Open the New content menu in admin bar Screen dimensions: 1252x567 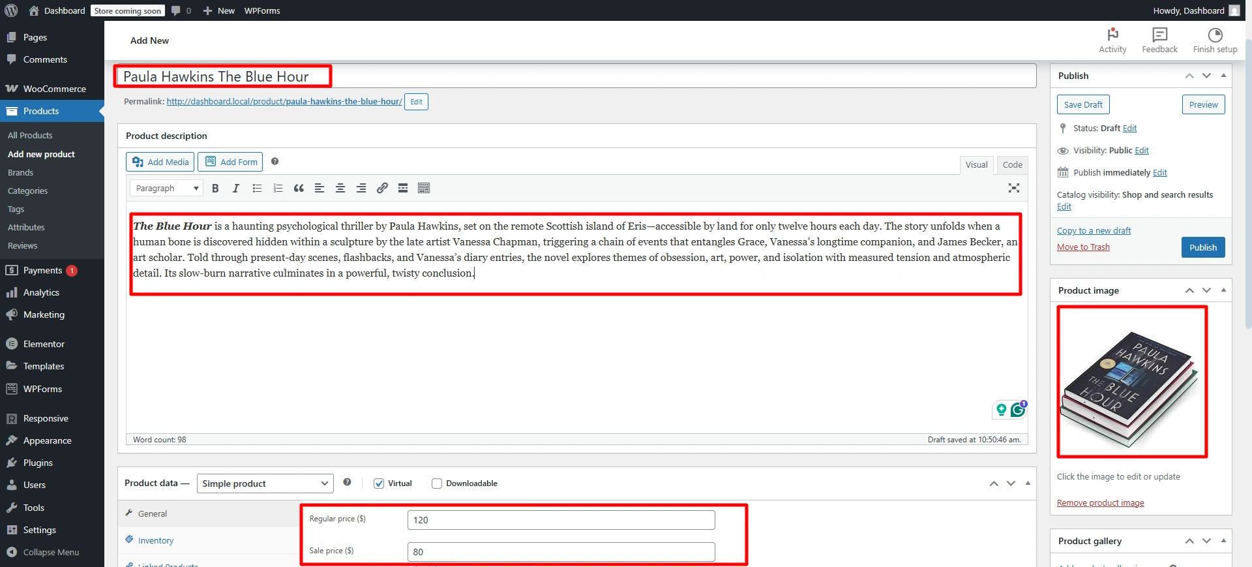[x=218, y=10]
